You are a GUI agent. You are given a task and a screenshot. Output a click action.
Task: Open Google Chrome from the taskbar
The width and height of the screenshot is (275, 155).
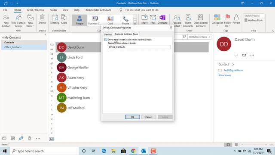click(133, 151)
